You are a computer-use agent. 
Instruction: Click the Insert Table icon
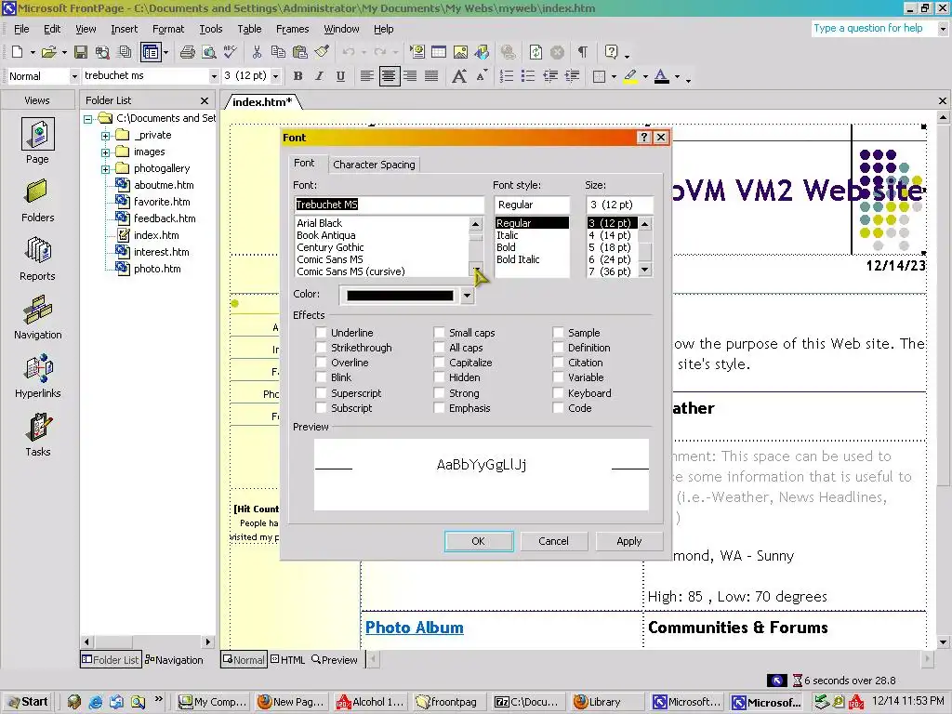(439, 52)
